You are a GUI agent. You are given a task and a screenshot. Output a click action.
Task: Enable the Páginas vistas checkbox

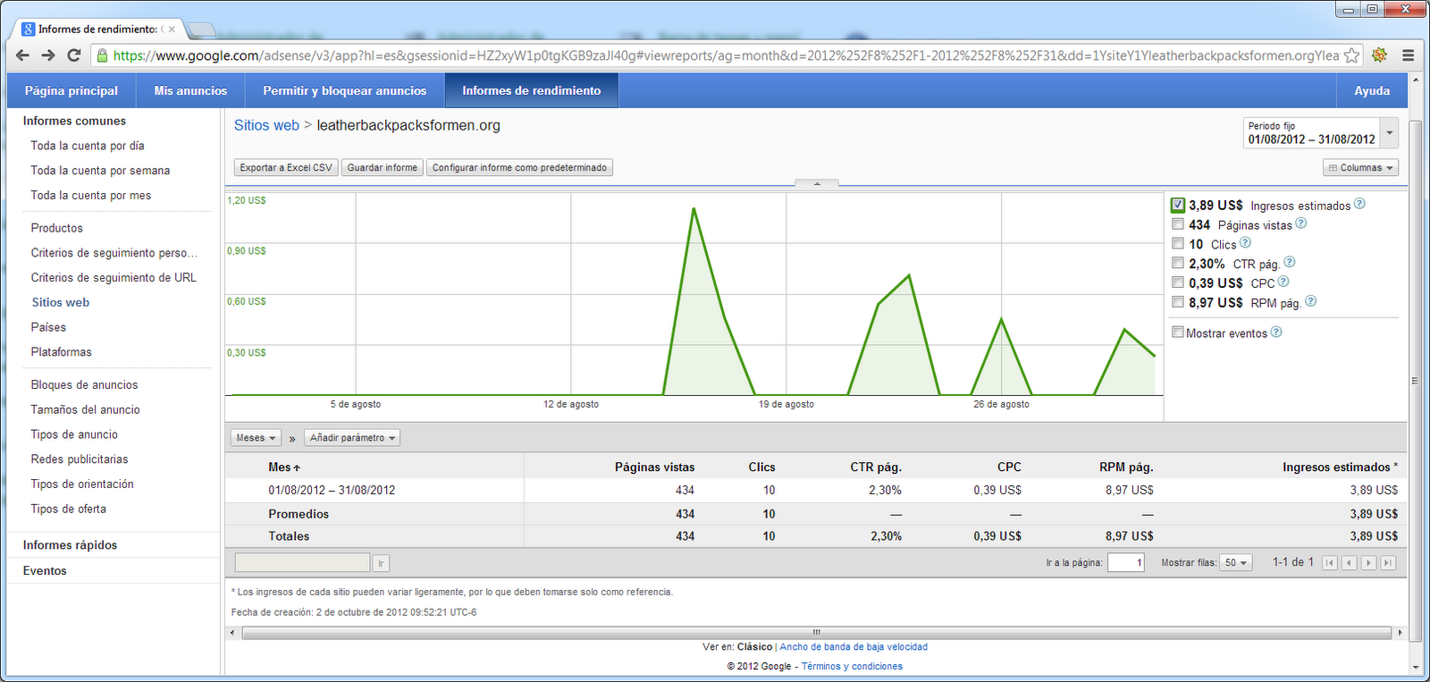point(1178,224)
